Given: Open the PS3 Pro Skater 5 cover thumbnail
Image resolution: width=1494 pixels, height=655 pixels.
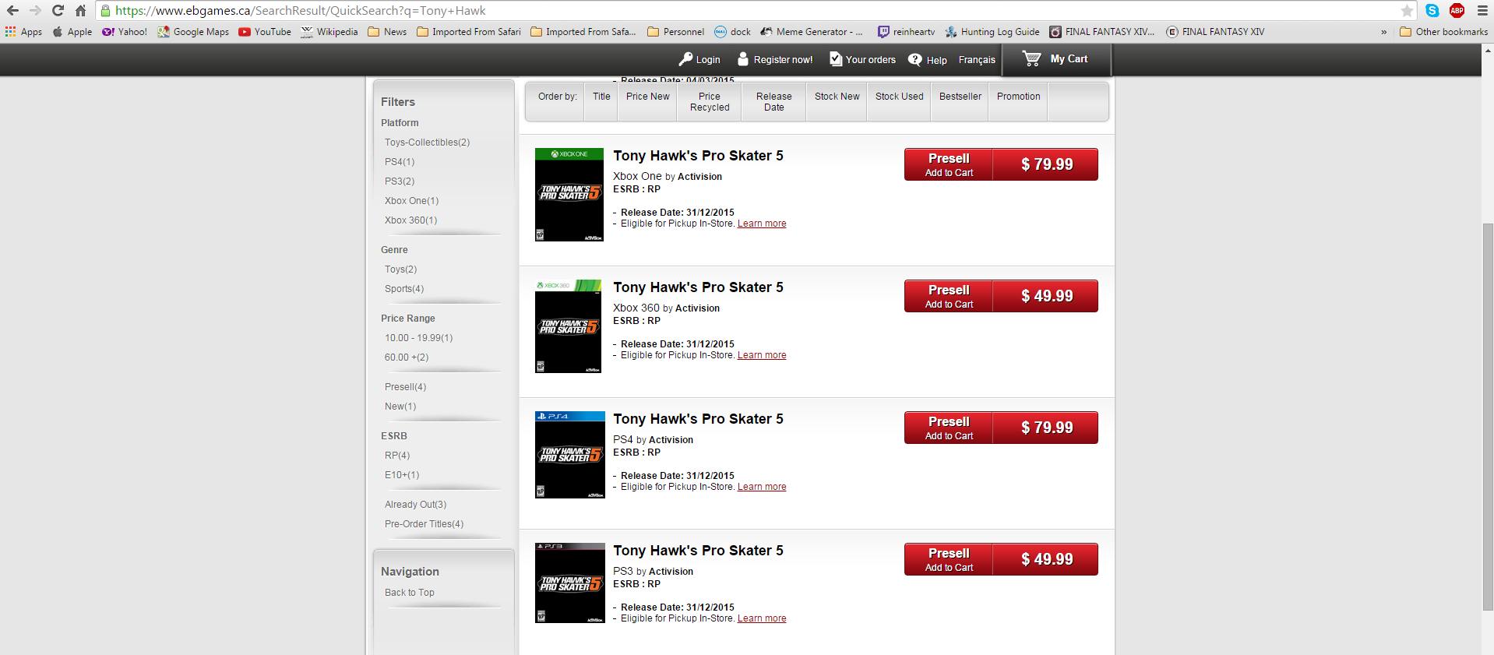Looking at the screenshot, I should coord(570,583).
